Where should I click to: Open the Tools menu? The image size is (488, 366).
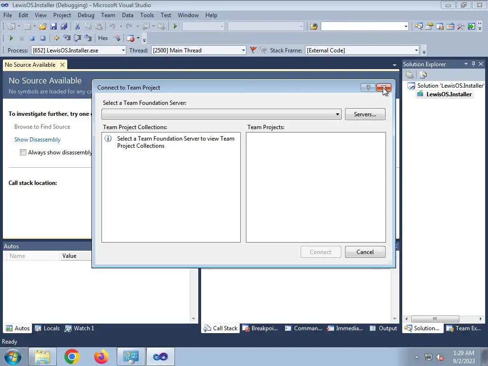pyautogui.click(x=147, y=15)
